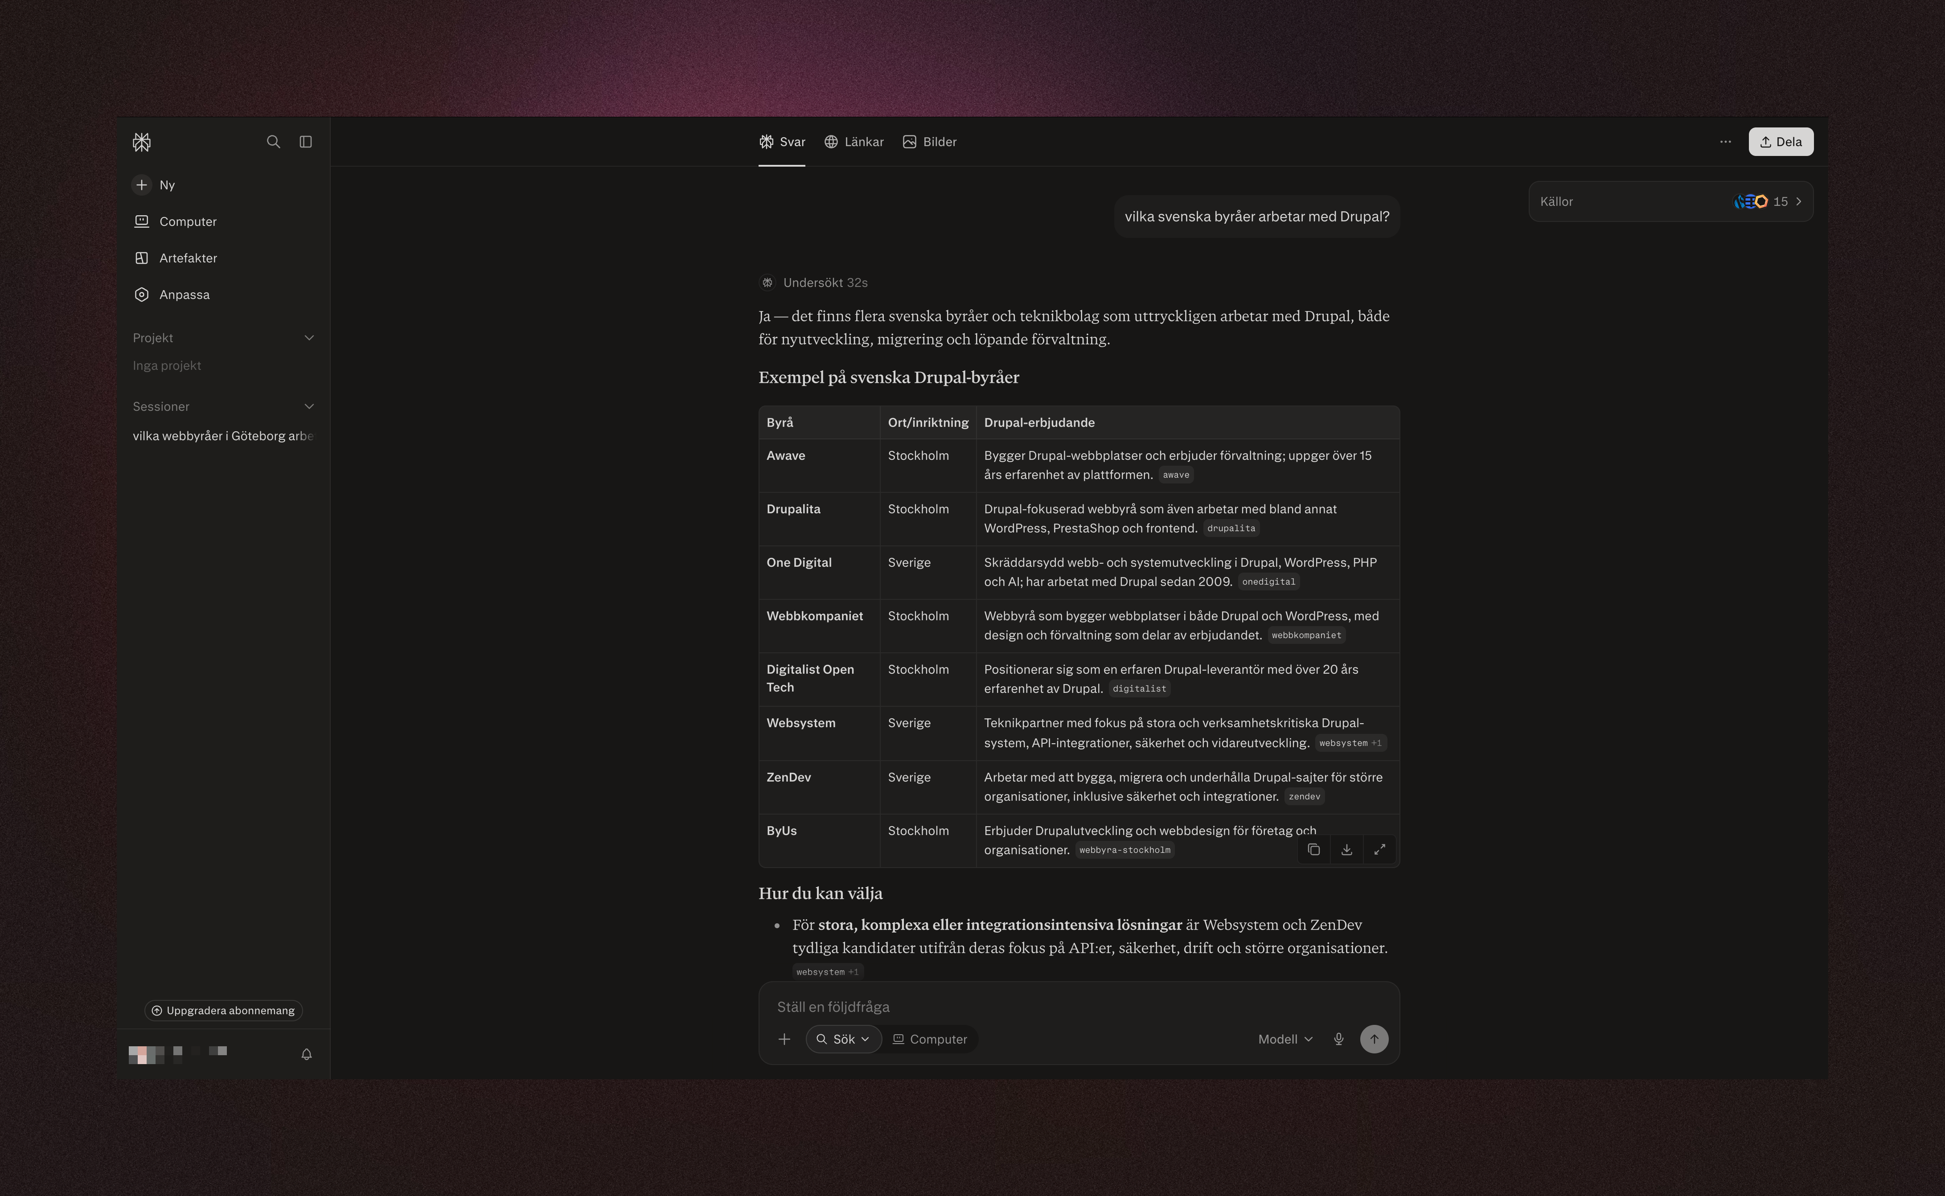This screenshot has height=1196, width=1945.
Task: Switch to the Bilder tab
Action: point(929,142)
